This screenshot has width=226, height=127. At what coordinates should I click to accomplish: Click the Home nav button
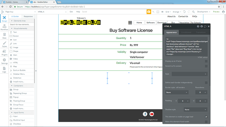139,23
